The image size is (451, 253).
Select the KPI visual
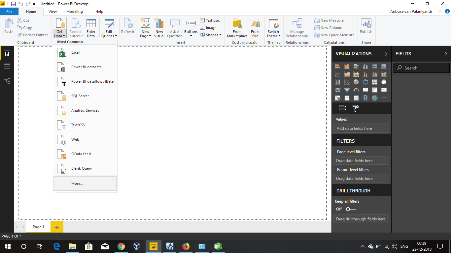pyautogui.click(x=384, y=90)
